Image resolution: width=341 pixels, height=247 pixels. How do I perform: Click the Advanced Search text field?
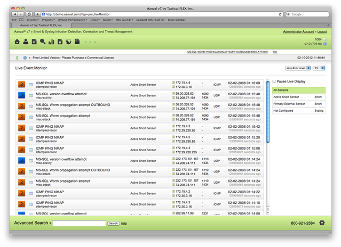(x=79, y=223)
